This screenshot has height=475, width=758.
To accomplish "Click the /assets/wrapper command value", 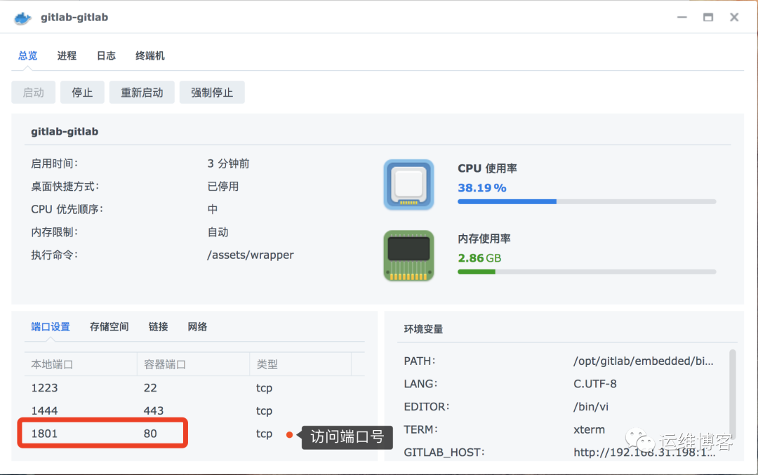I will tap(251, 255).
